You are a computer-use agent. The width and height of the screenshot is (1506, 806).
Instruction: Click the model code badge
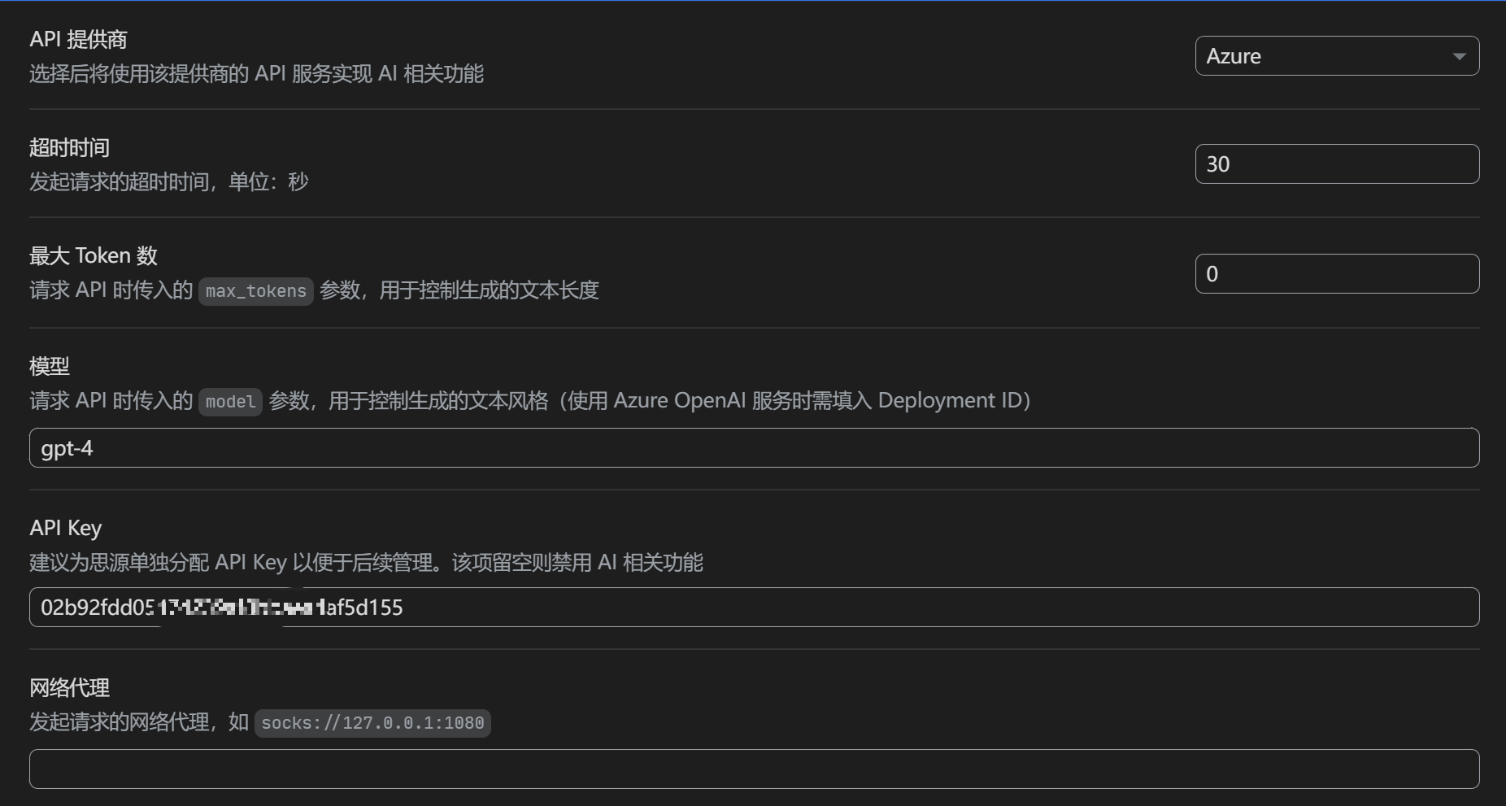[x=230, y=402]
